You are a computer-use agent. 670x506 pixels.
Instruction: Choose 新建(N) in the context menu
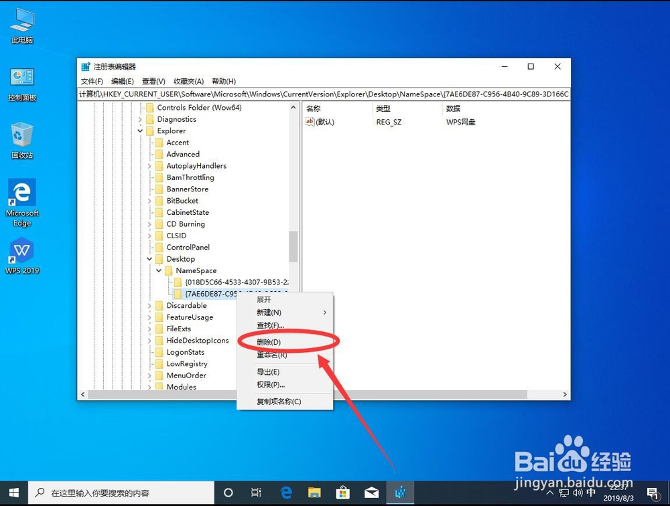point(285,313)
